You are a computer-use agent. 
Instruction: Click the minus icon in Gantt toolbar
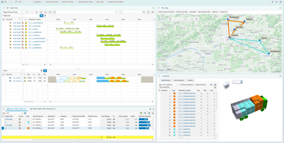point(32,12)
